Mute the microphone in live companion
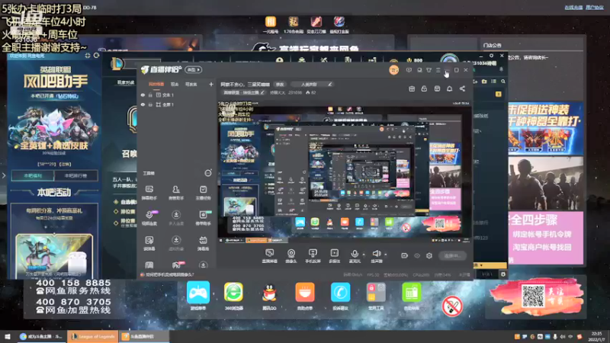 point(355,254)
